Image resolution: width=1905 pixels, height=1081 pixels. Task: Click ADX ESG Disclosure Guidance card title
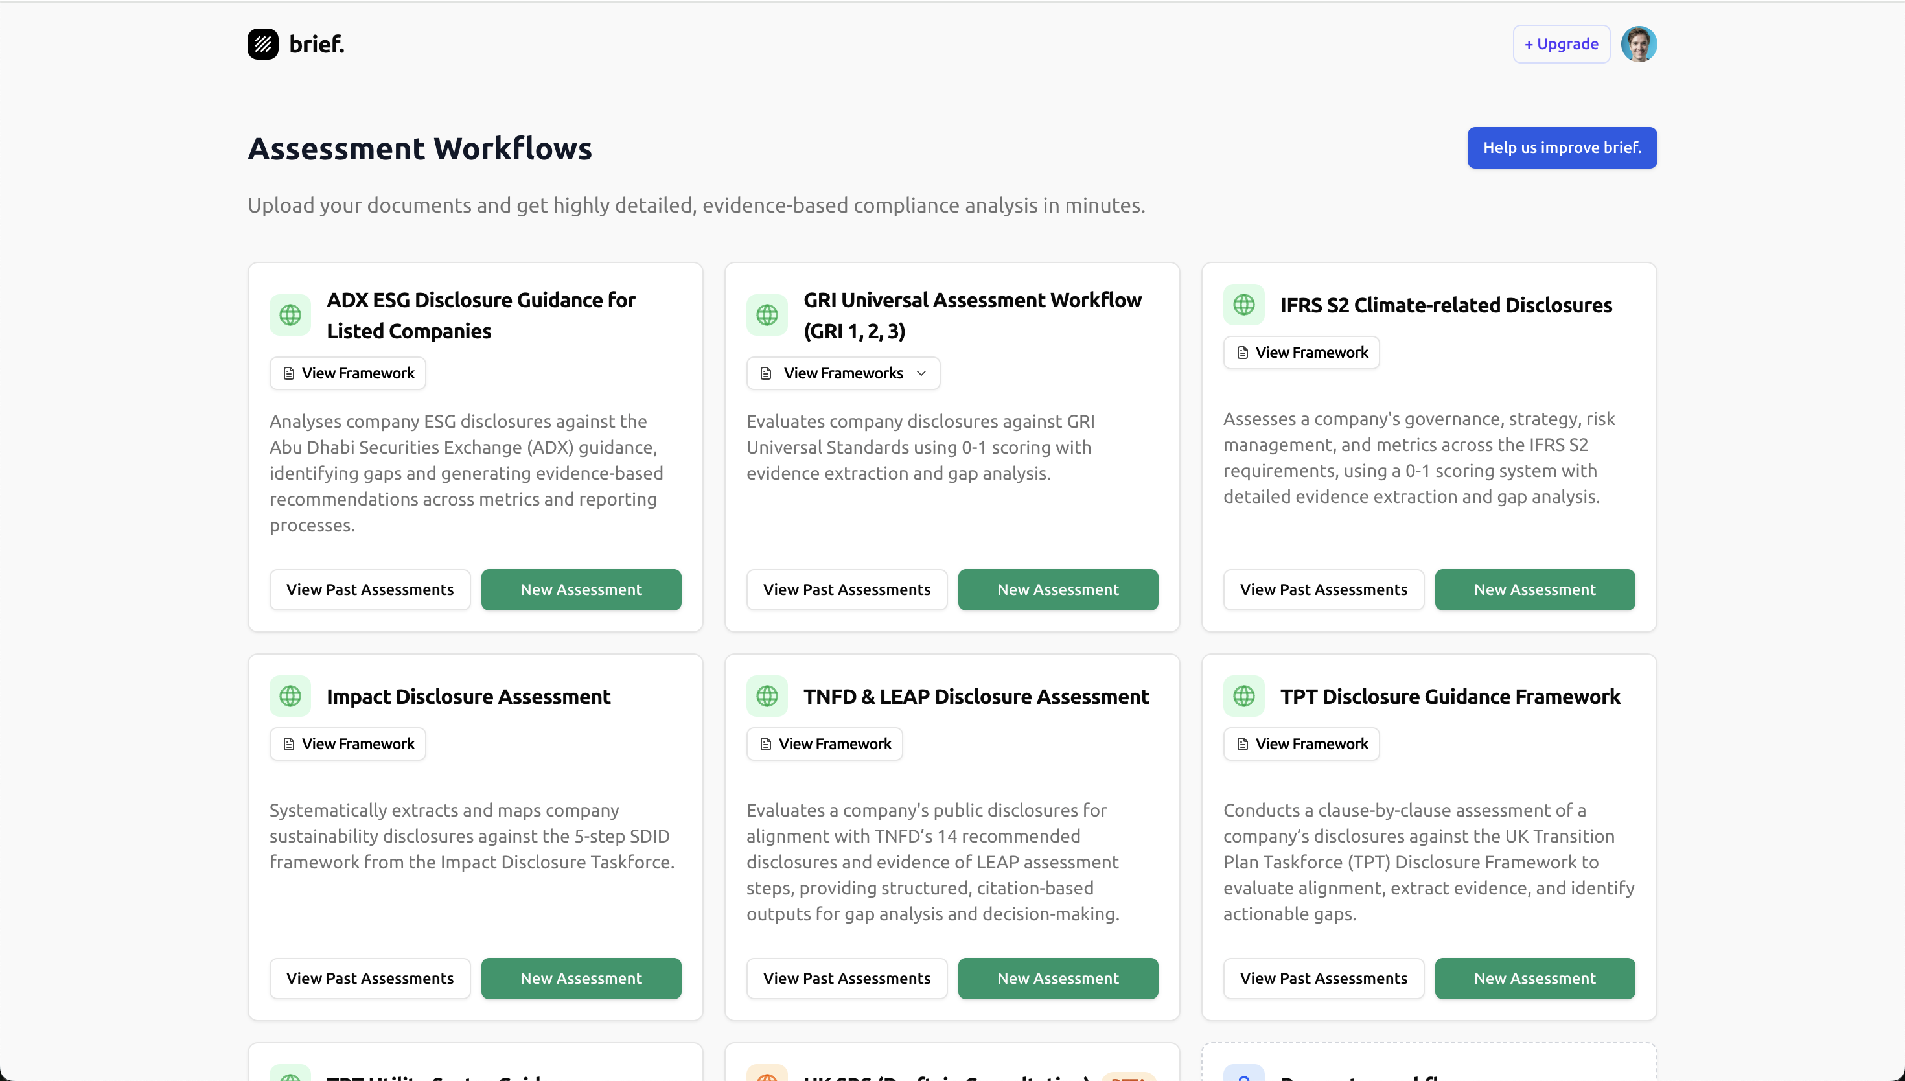pyautogui.click(x=481, y=316)
